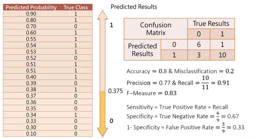
Task: Select the confusion matrix cell showing 6
Action: [199, 44]
